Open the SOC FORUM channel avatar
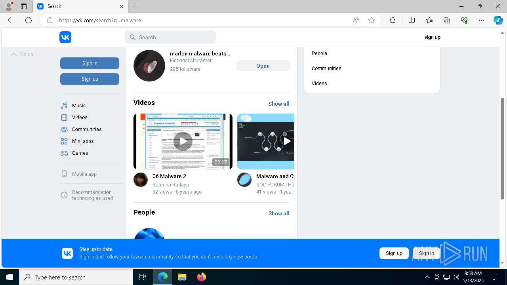Viewport: 507px width, 285px height. 244,180
